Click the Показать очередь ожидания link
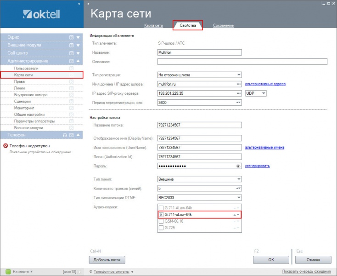 [307, 271]
